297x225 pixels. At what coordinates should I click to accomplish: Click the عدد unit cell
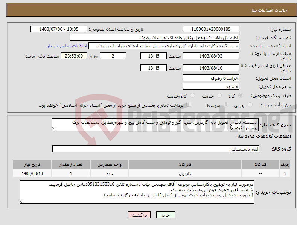coord(110,173)
